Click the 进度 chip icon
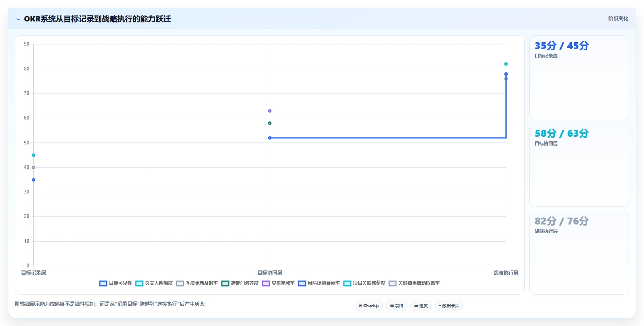 click(416, 306)
